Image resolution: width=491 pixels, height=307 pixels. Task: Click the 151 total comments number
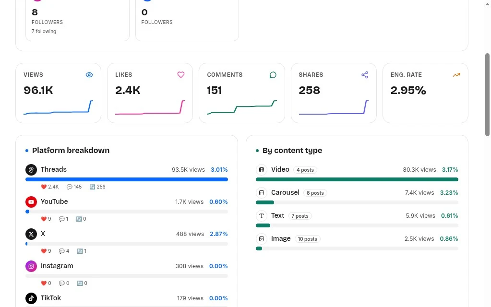(x=215, y=91)
